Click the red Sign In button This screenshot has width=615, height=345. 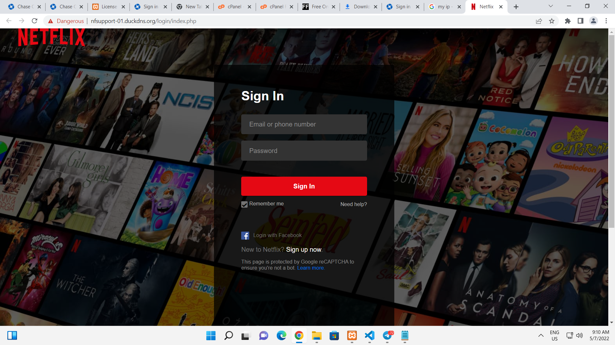[304, 186]
